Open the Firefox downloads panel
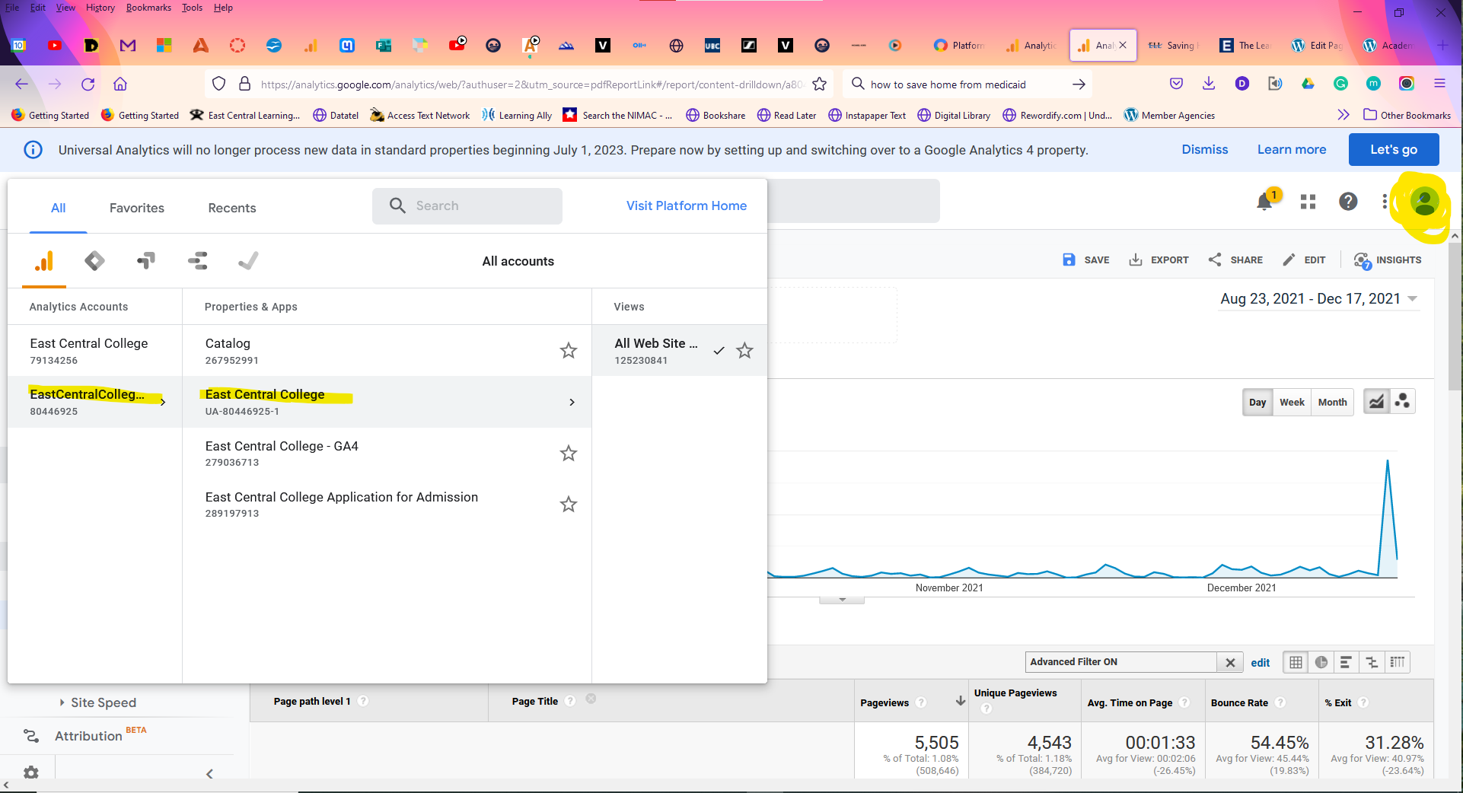Image resolution: width=1463 pixels, height=793 pixels. click(x=1209, y=84)
